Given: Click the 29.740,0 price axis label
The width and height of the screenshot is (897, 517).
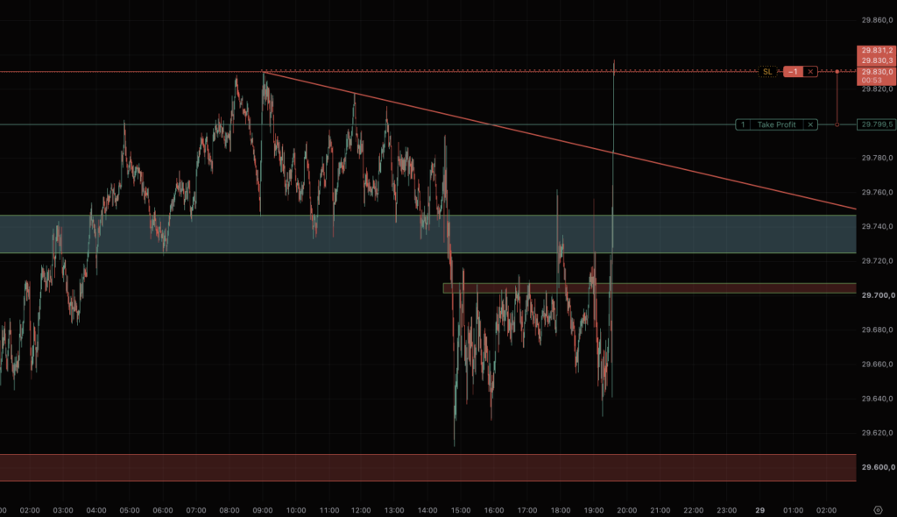Looking at the screenshot, I should [x=877, y=227].
